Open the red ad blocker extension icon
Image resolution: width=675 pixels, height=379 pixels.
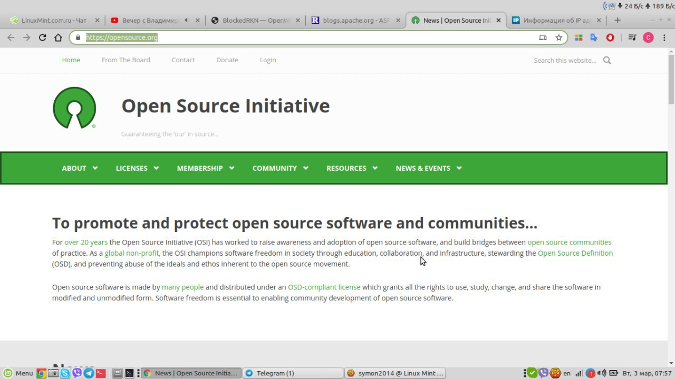pyautogui.click(x=610, y=37)
